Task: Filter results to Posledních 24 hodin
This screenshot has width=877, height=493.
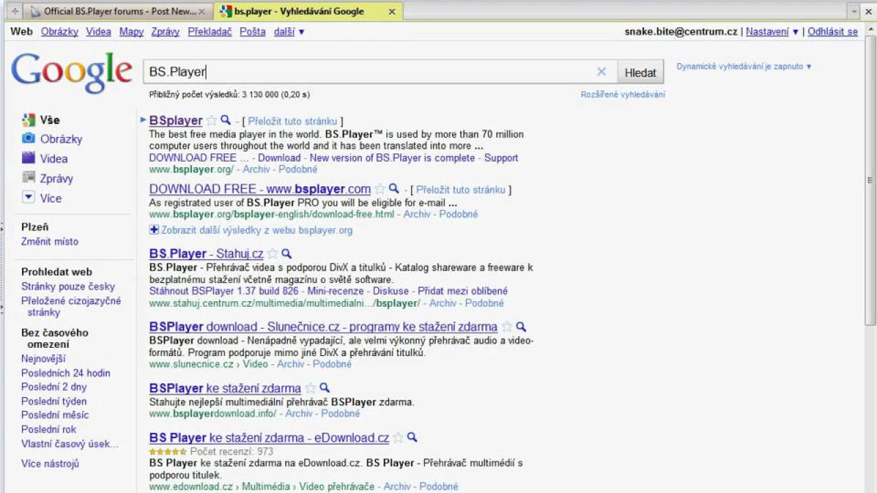Action: tap(66, 373)
